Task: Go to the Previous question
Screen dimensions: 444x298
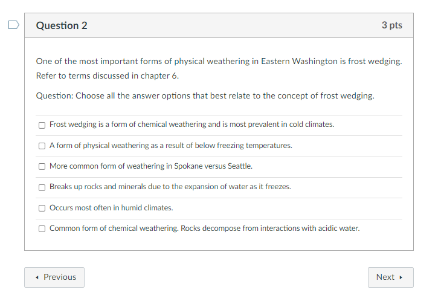Action: click(54, 277)
